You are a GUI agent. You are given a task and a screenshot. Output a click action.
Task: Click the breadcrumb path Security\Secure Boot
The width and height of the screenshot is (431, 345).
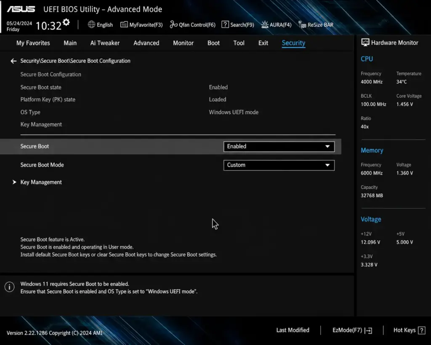click(75, 61)
